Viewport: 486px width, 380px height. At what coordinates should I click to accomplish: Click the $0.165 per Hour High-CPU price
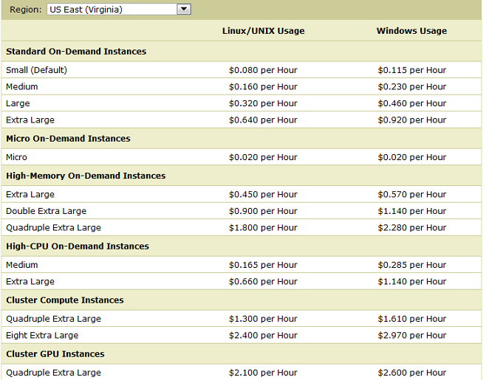point(263,265)
